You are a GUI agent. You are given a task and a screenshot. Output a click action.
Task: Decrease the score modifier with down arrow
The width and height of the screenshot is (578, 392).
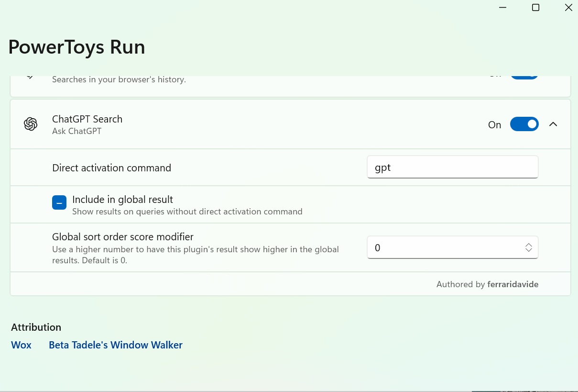pos(529,250)
